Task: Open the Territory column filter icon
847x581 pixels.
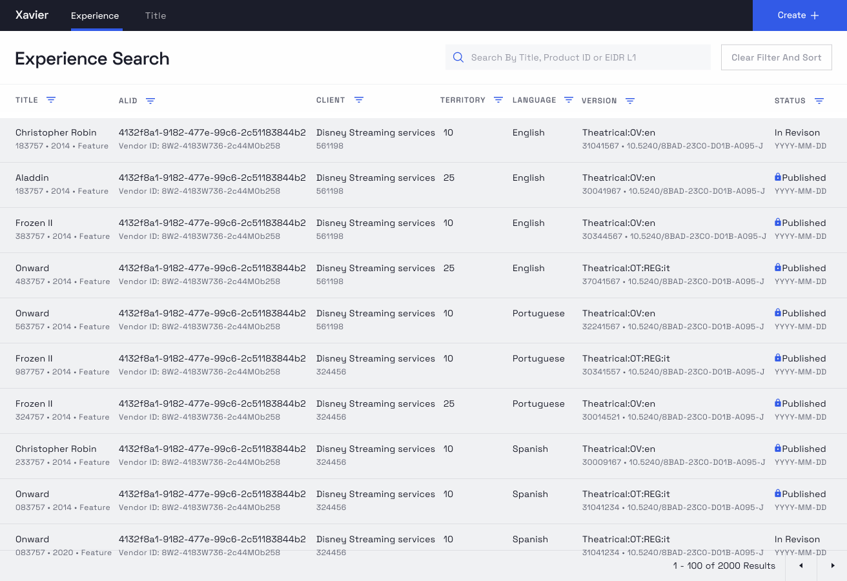Action: (498, 100)
